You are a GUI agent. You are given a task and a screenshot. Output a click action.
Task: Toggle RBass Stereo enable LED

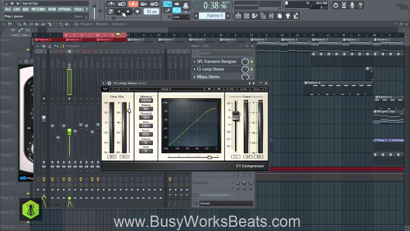pyautogui.click(x=252, y=77)
